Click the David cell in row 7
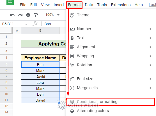Image resolution: width=156 pixels, height=116 pixels. (x=40, y=76)
